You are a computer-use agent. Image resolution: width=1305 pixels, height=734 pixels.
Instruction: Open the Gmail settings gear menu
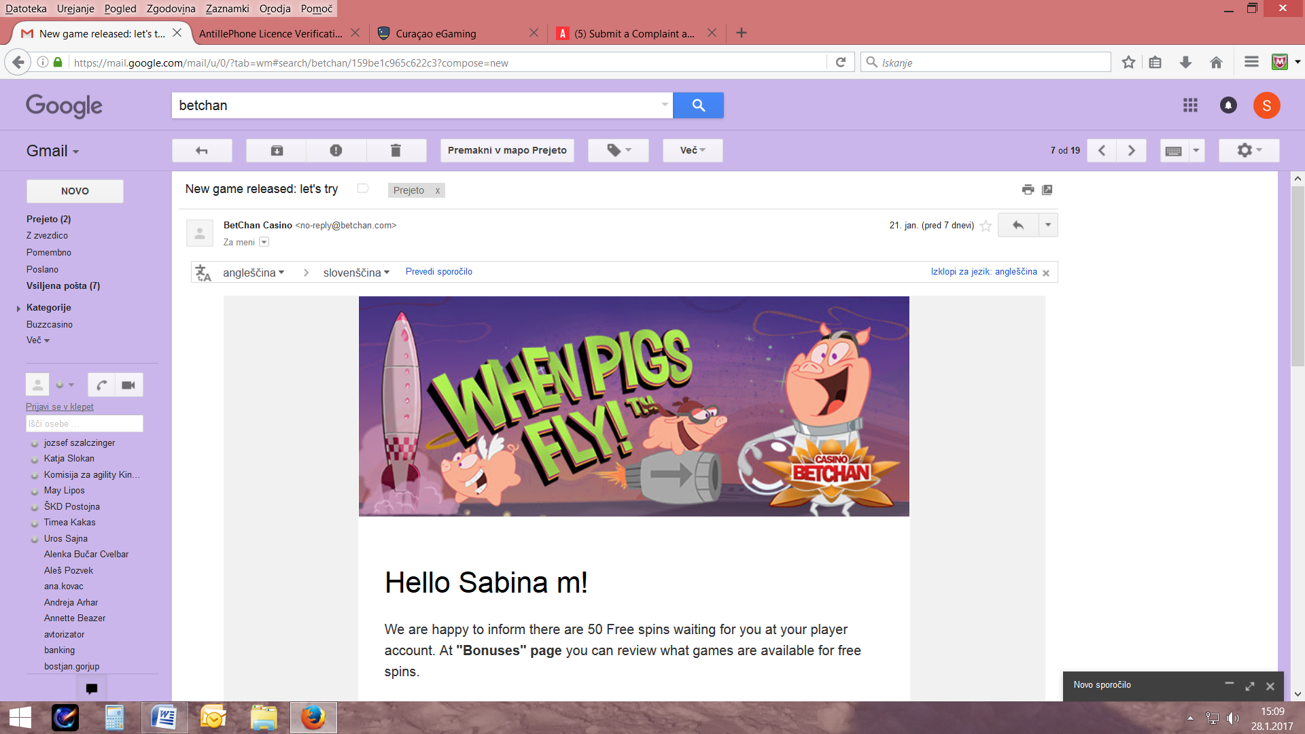point(1249,150)
